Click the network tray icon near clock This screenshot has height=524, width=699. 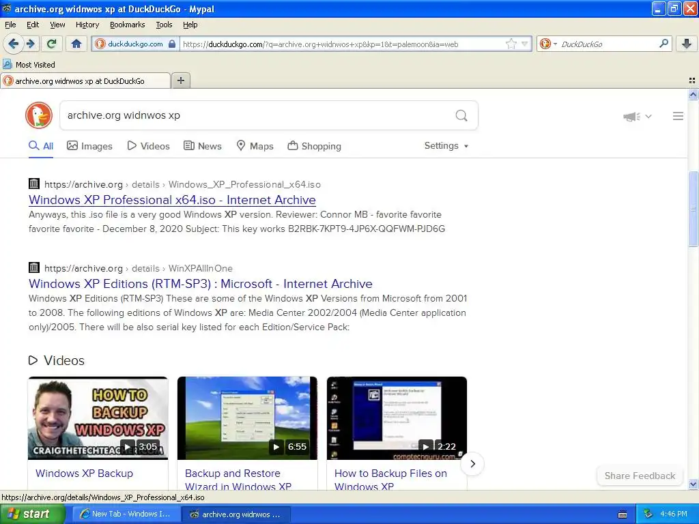click(648, 514)
